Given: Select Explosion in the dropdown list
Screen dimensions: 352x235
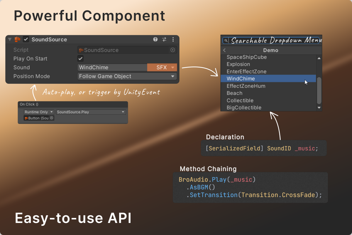Looking at the screenshot, I should coord(268,64).
